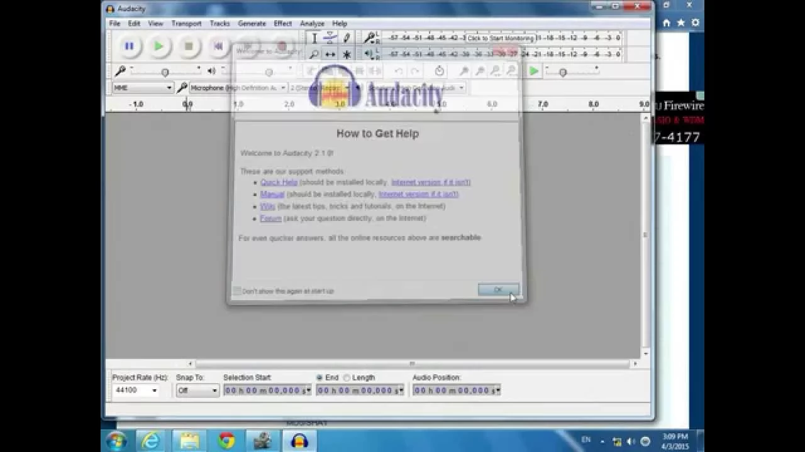Select the Envelope tool

(330, 39)
